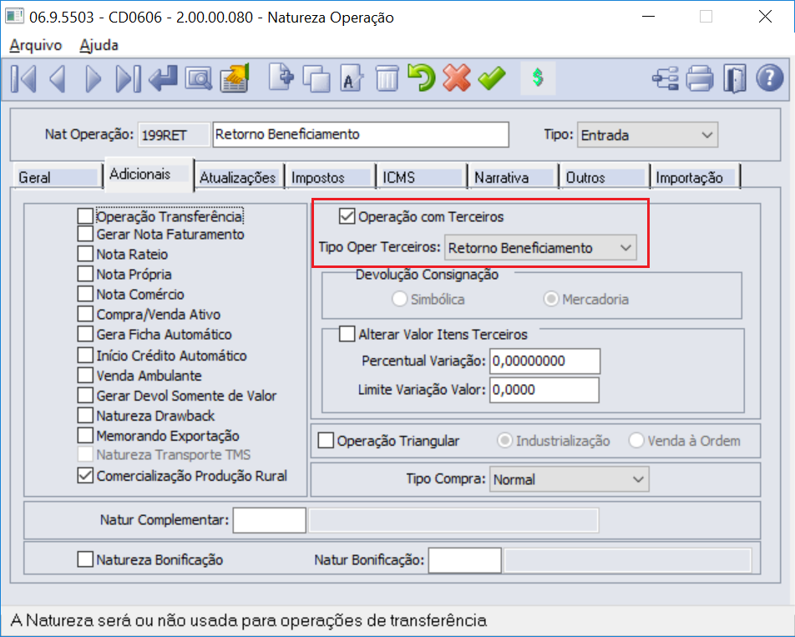This screenshot has width=795, height=637.
Task: Jump to the last record
Action: tap(128, 78)
